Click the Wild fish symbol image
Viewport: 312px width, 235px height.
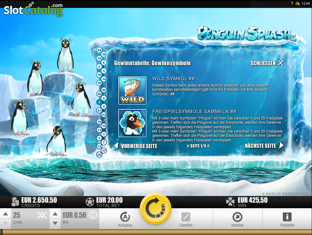coord(132,91)
